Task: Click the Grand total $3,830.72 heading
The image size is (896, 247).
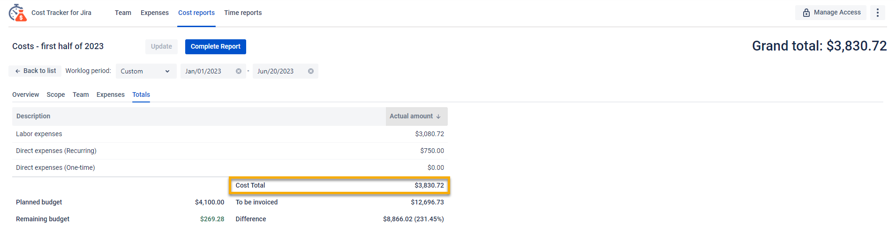Action: coord(819,46)
